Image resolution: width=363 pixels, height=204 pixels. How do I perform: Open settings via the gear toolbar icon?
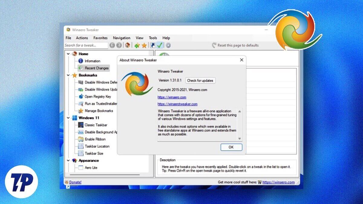[x=168, y=45]
